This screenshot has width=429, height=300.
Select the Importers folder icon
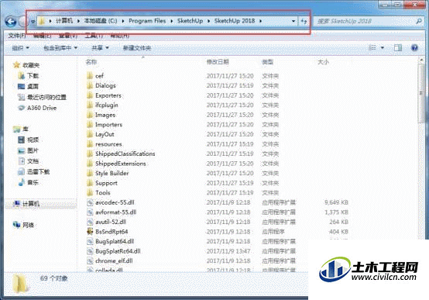click(x=90, y=124)
